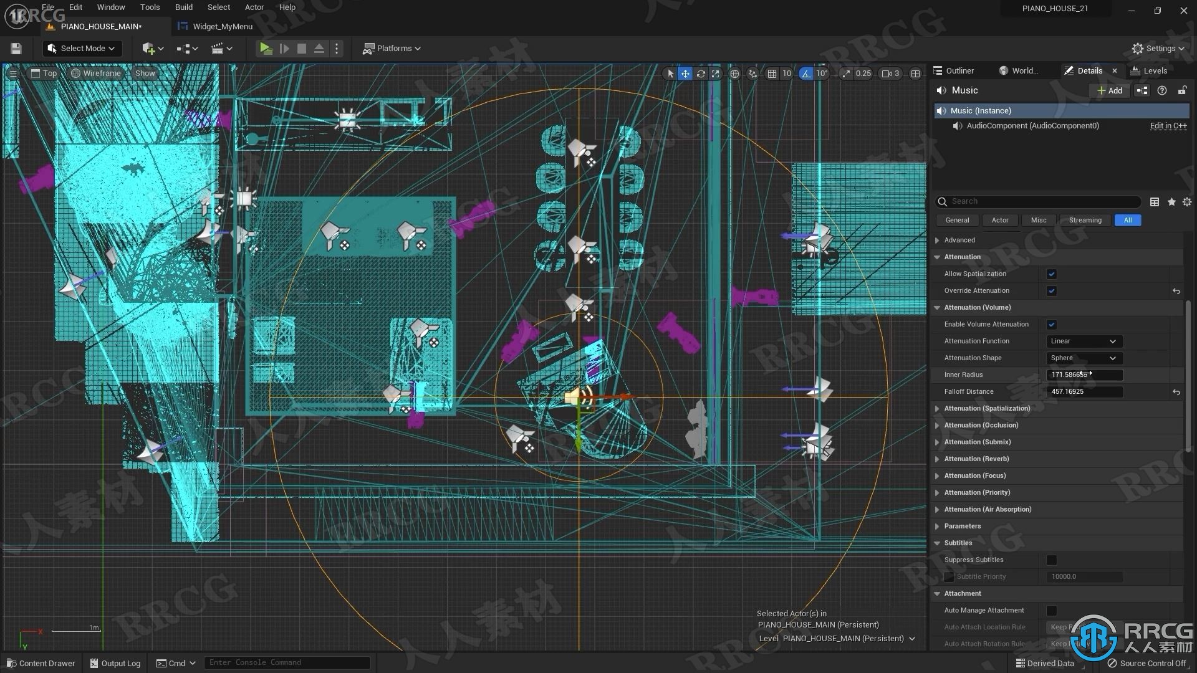1197x673 pixels.
Task: Toggle Override Attenuation checkbox
Action: 1052,290
